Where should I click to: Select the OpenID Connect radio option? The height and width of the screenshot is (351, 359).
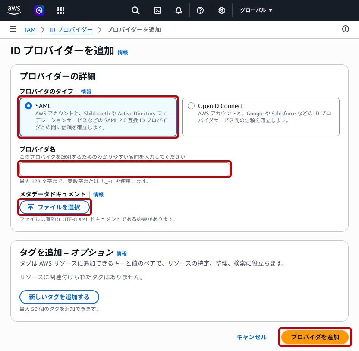(191, 106)
